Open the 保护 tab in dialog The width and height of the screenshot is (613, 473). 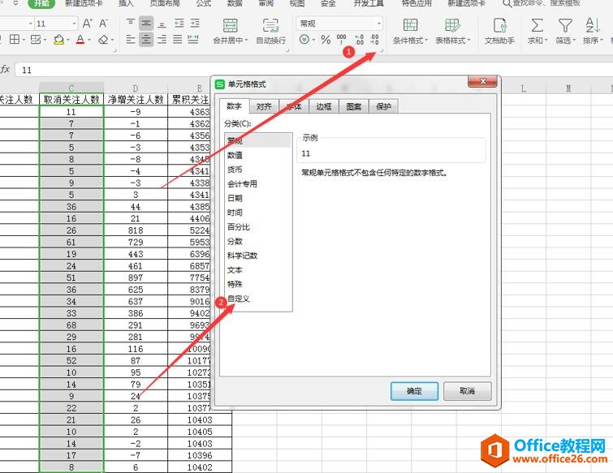click(x=383, y=106)
